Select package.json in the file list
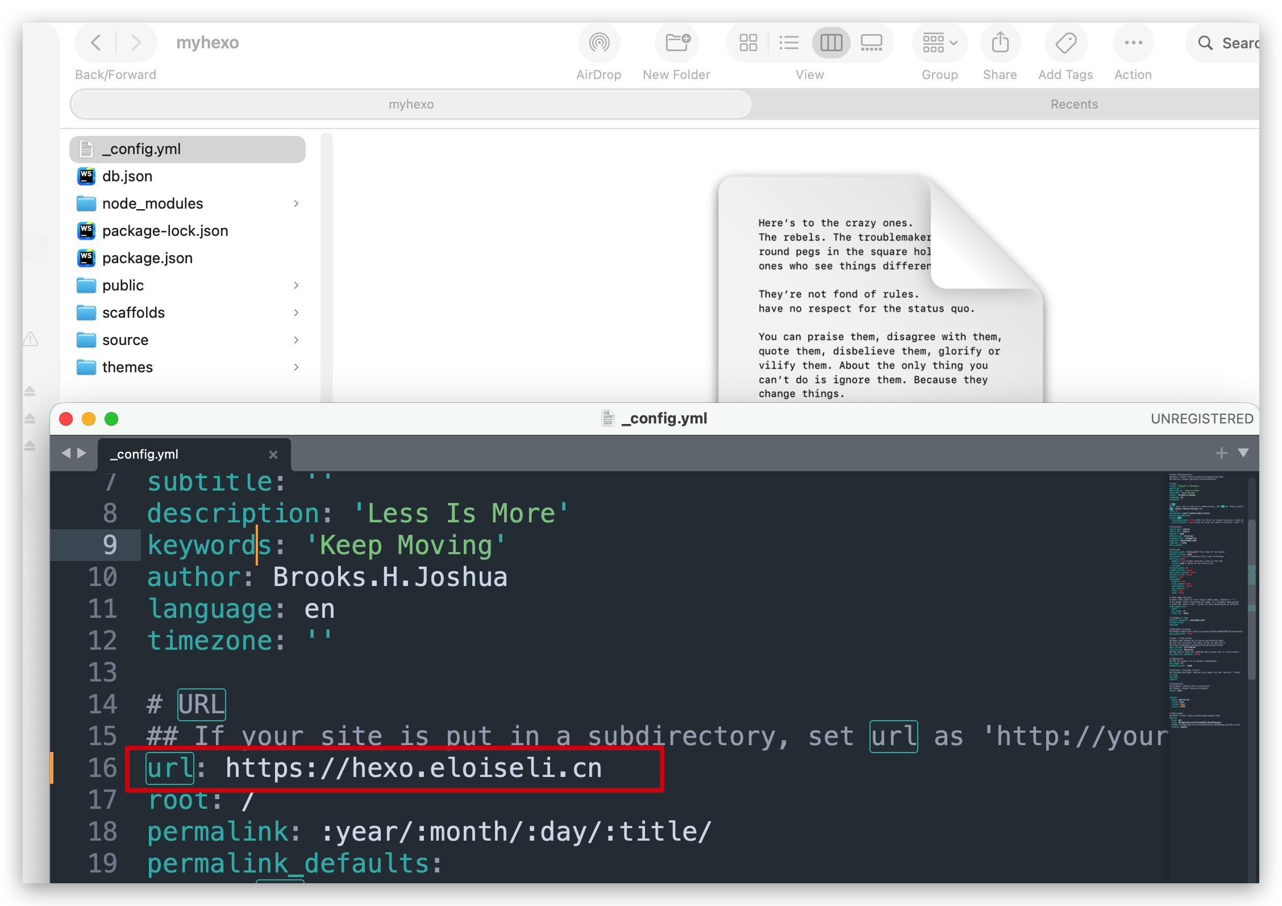The width and height of the screenshot is (1282, 906). tap(147, 258)
